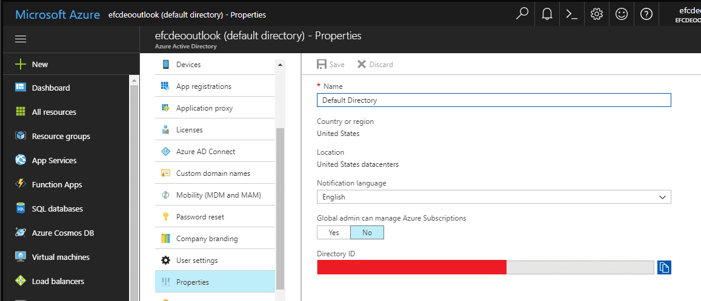Click the Microsoft Azure logo link
Image resolution: width=701 pixels, height=301 pixels.
click(x=58, y=15)
